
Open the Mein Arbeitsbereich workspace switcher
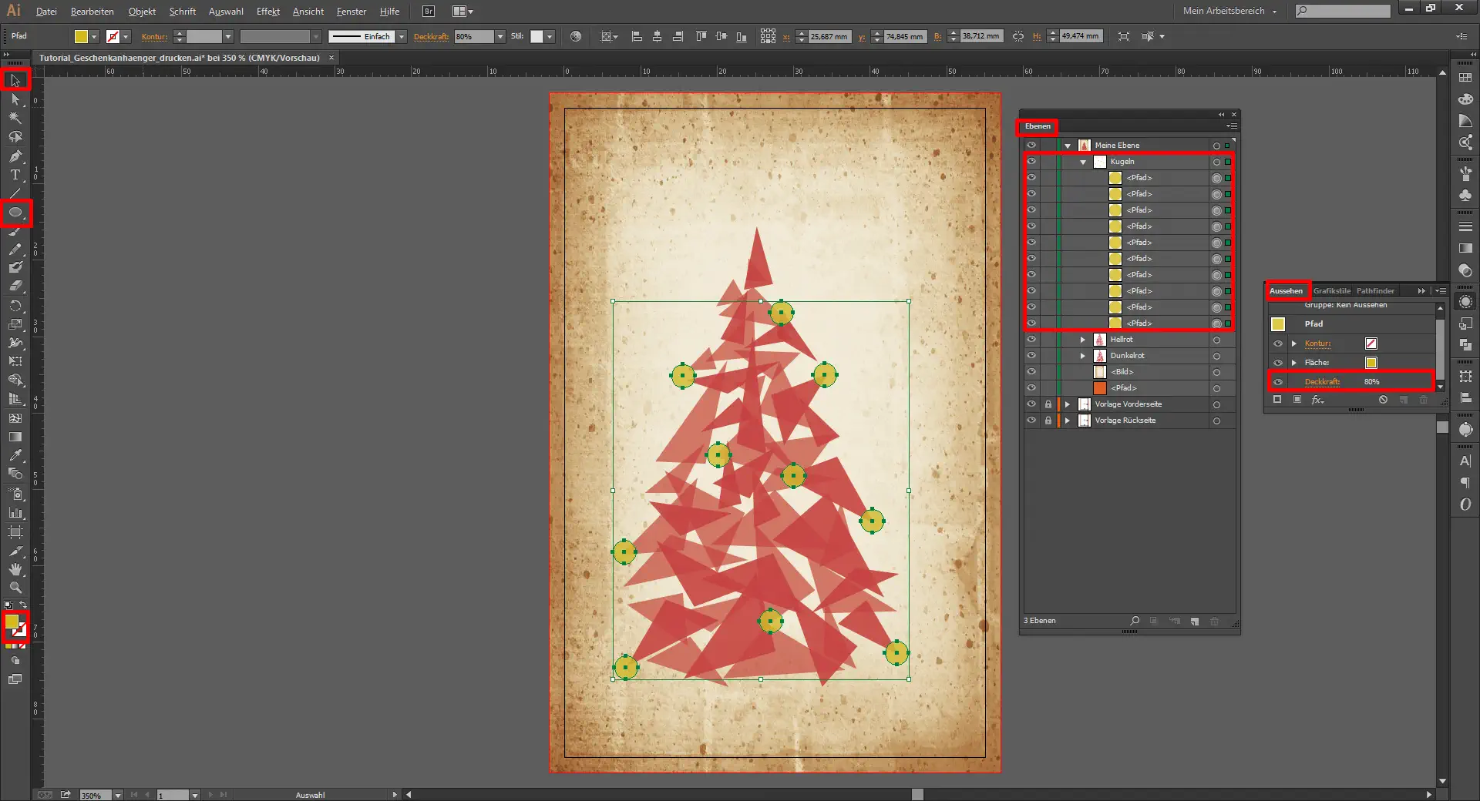[1230, 11]
